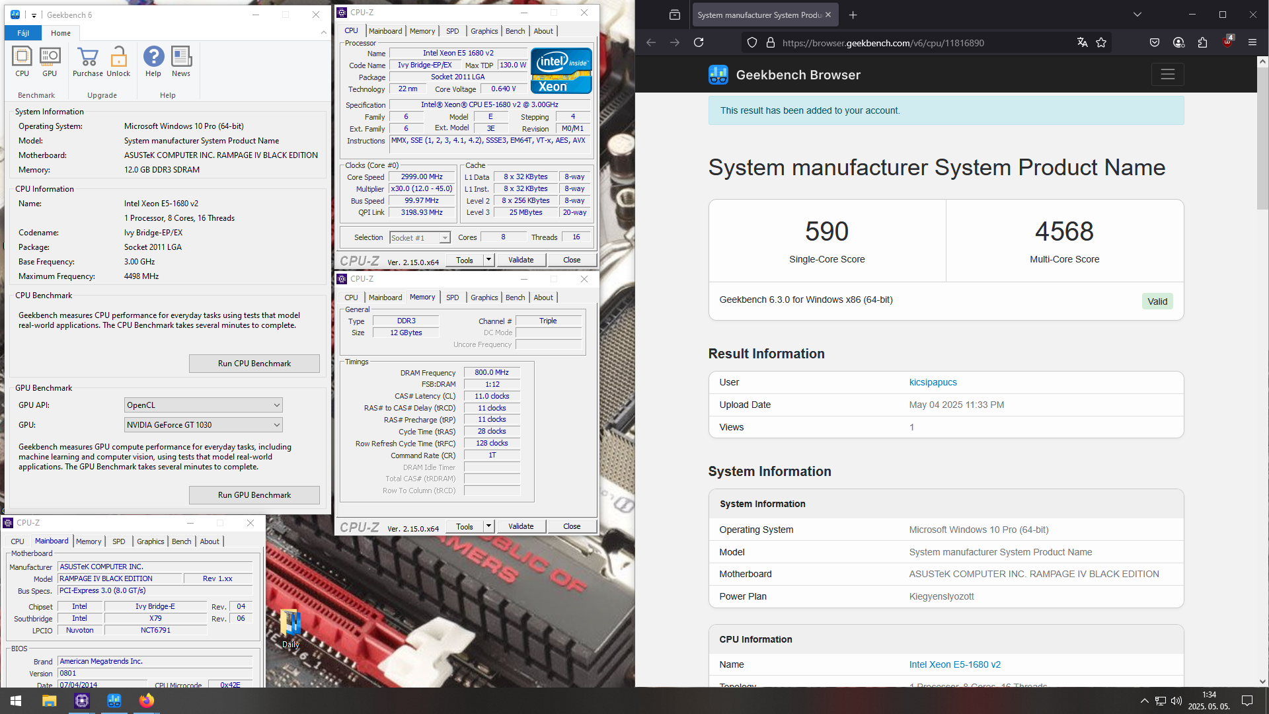Viewport: 1269px width, 714px height.
Task: Open the volume control in system tray
Action: [x=1176, y=701]
